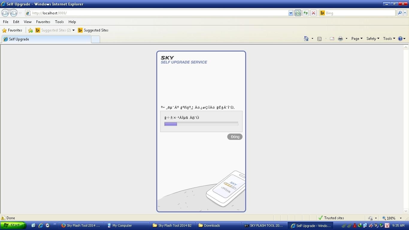Select the Self Upgrade tab
The height and width of the screenshot is (230, 409).
click(46, 39)
